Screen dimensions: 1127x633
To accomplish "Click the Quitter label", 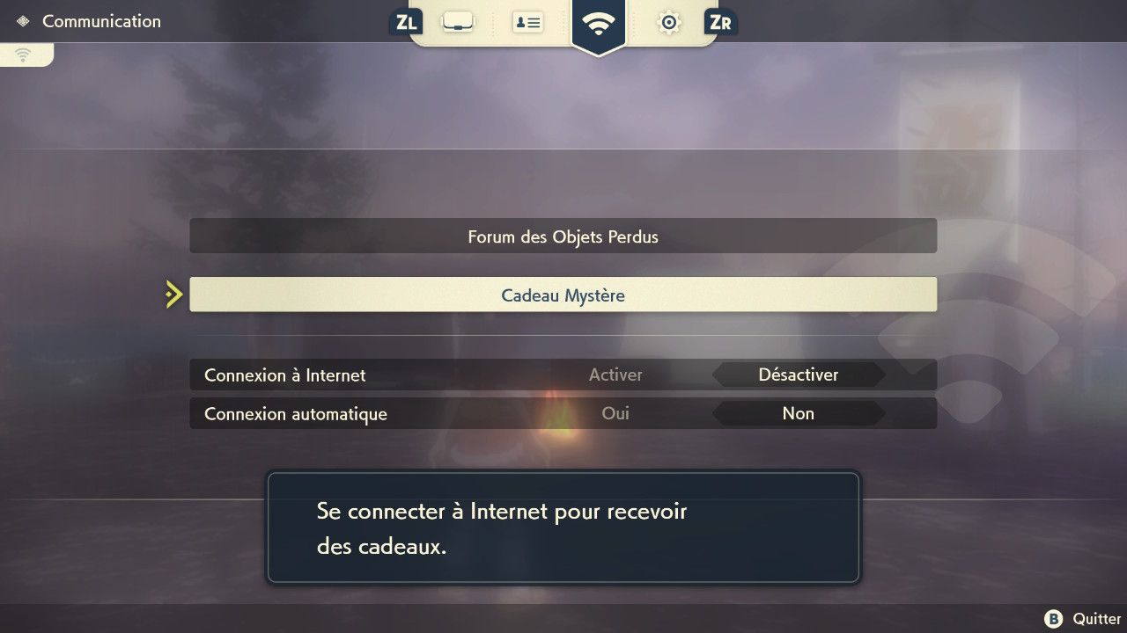I will coord(1097,619).
